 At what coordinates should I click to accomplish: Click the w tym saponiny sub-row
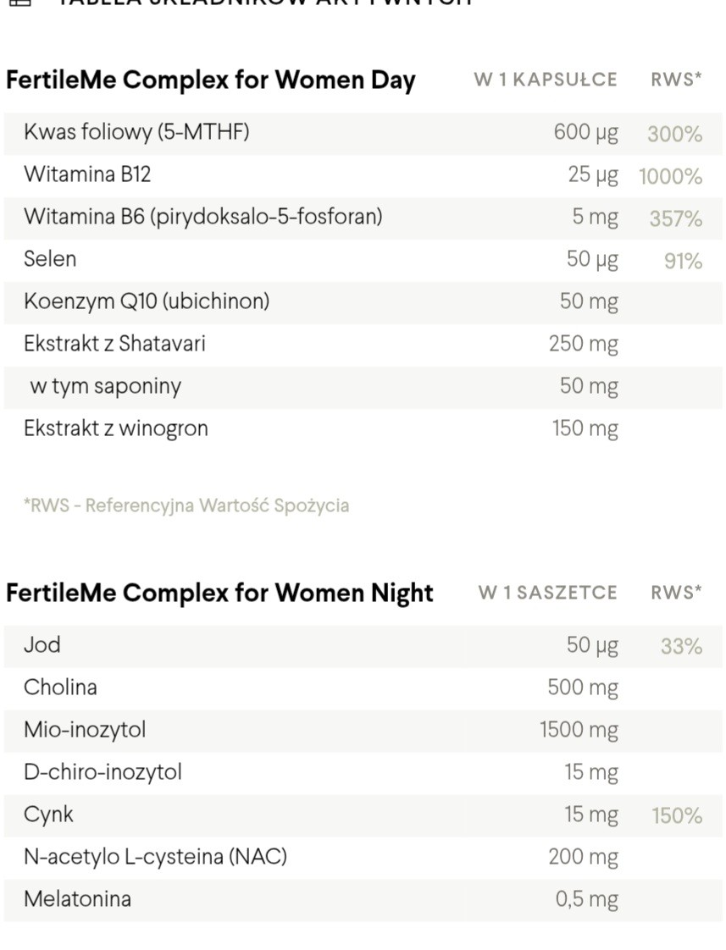(x=105, y=386)
